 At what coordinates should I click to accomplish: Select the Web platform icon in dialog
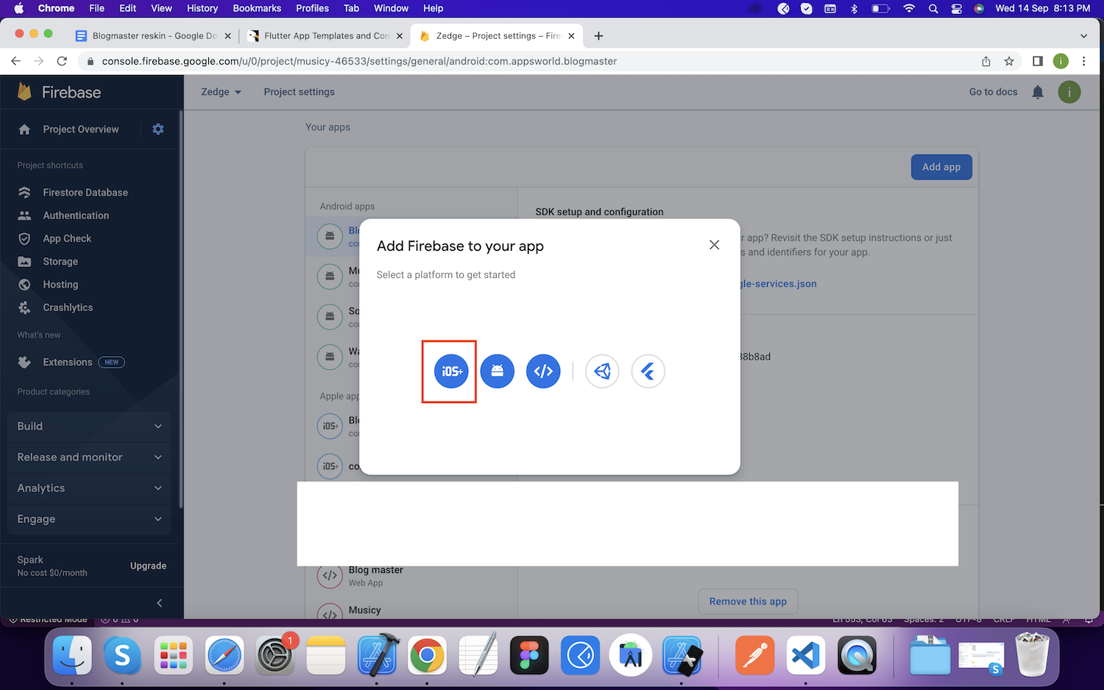[543, 371]
